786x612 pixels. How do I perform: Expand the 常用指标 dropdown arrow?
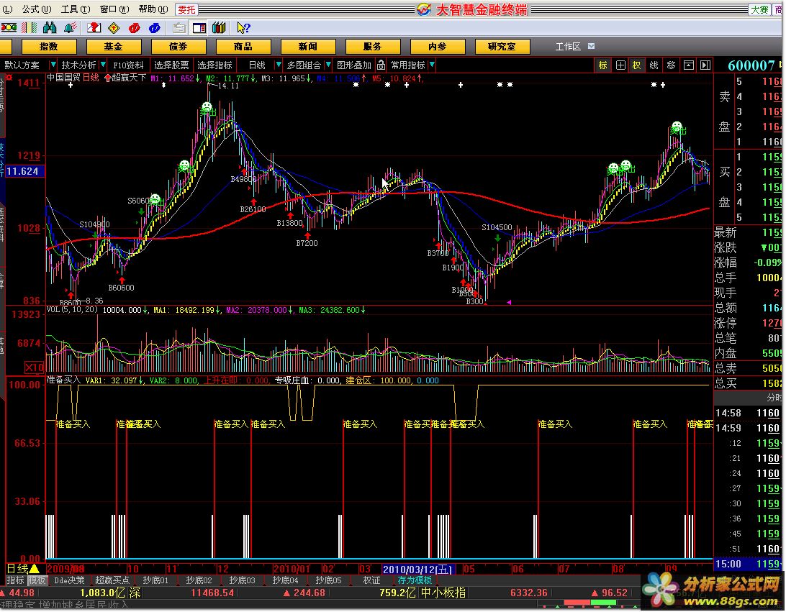pyautogui.click(x=432, y=65)
